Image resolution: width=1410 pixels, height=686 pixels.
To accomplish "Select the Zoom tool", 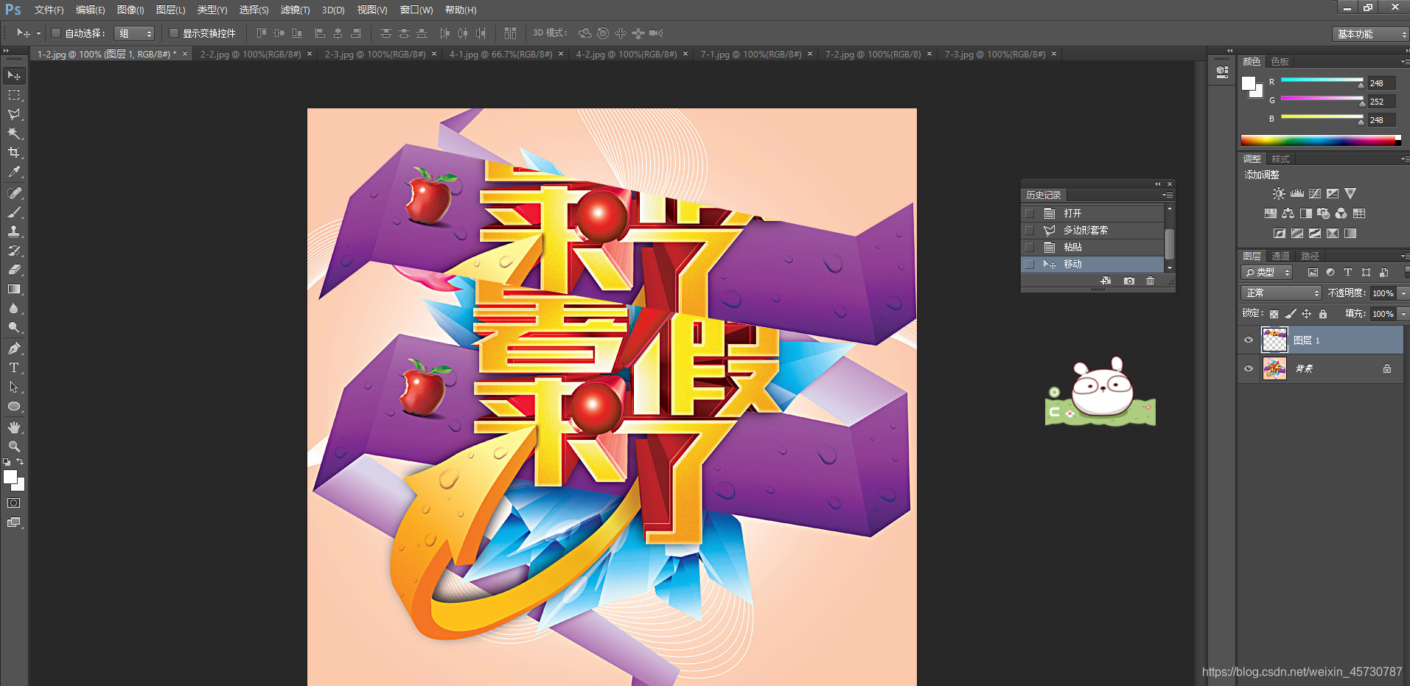I will coord(14,447).
